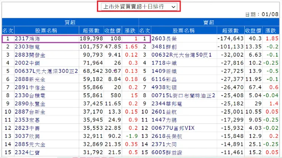Viewport: 282px width, 158px height.
Task: Click the 101,757 net-buy volume cell
Action: tap(91, 47)
